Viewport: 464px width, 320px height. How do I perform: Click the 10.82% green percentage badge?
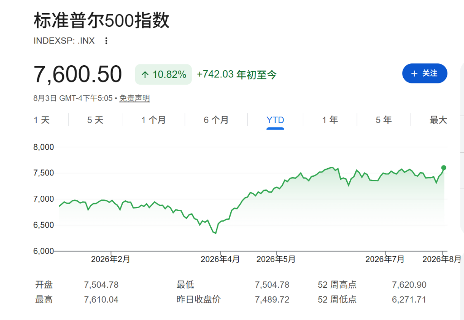point(163,74)
